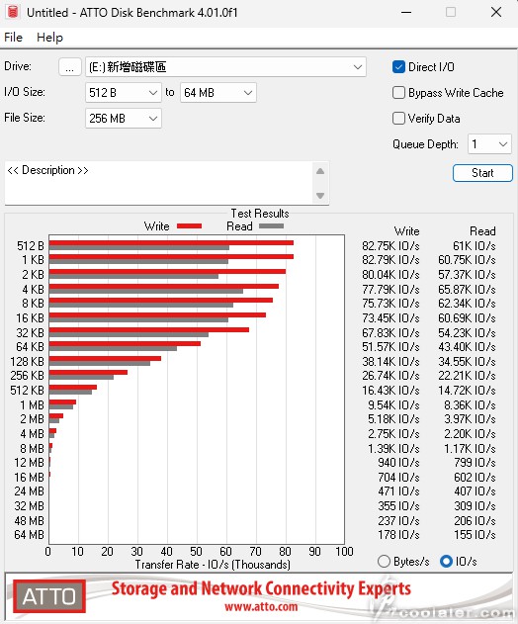Click description scrollbar up arrow
Screen dimensions: 518x624
pyautogui.click(x=320, y=171)
